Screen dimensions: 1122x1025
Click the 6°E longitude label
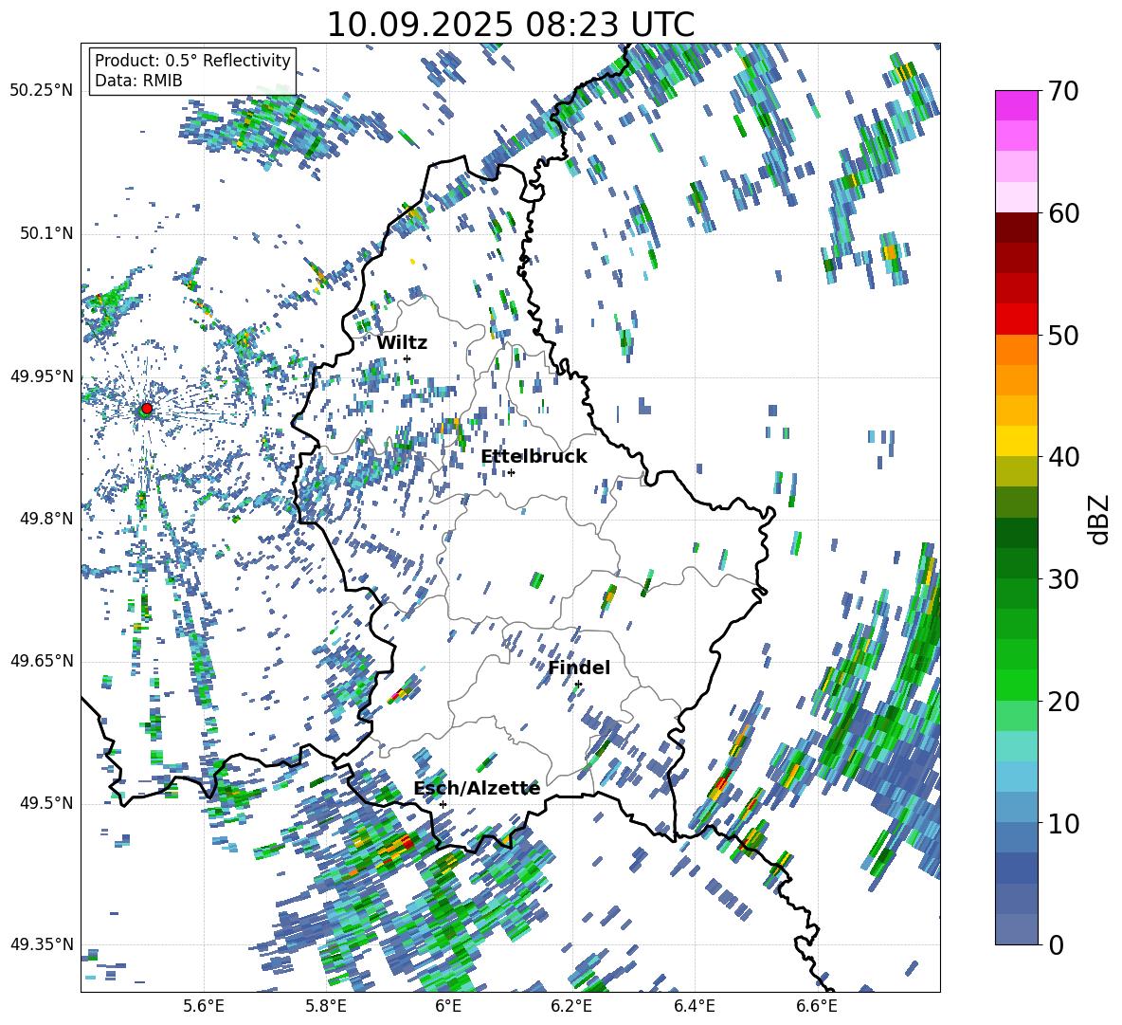pyautogui.click(x=448, y=1007)
